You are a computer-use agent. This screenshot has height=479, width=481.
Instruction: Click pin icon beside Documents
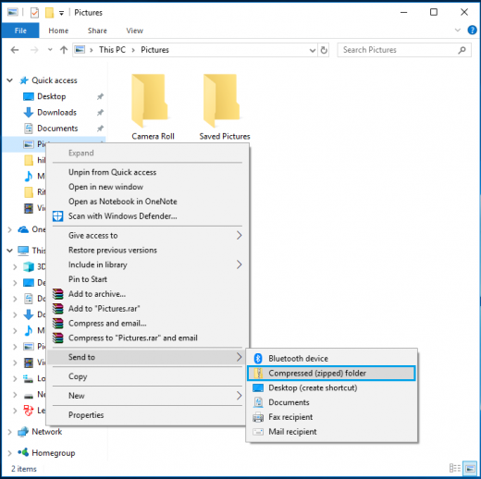tap(100, 129)
